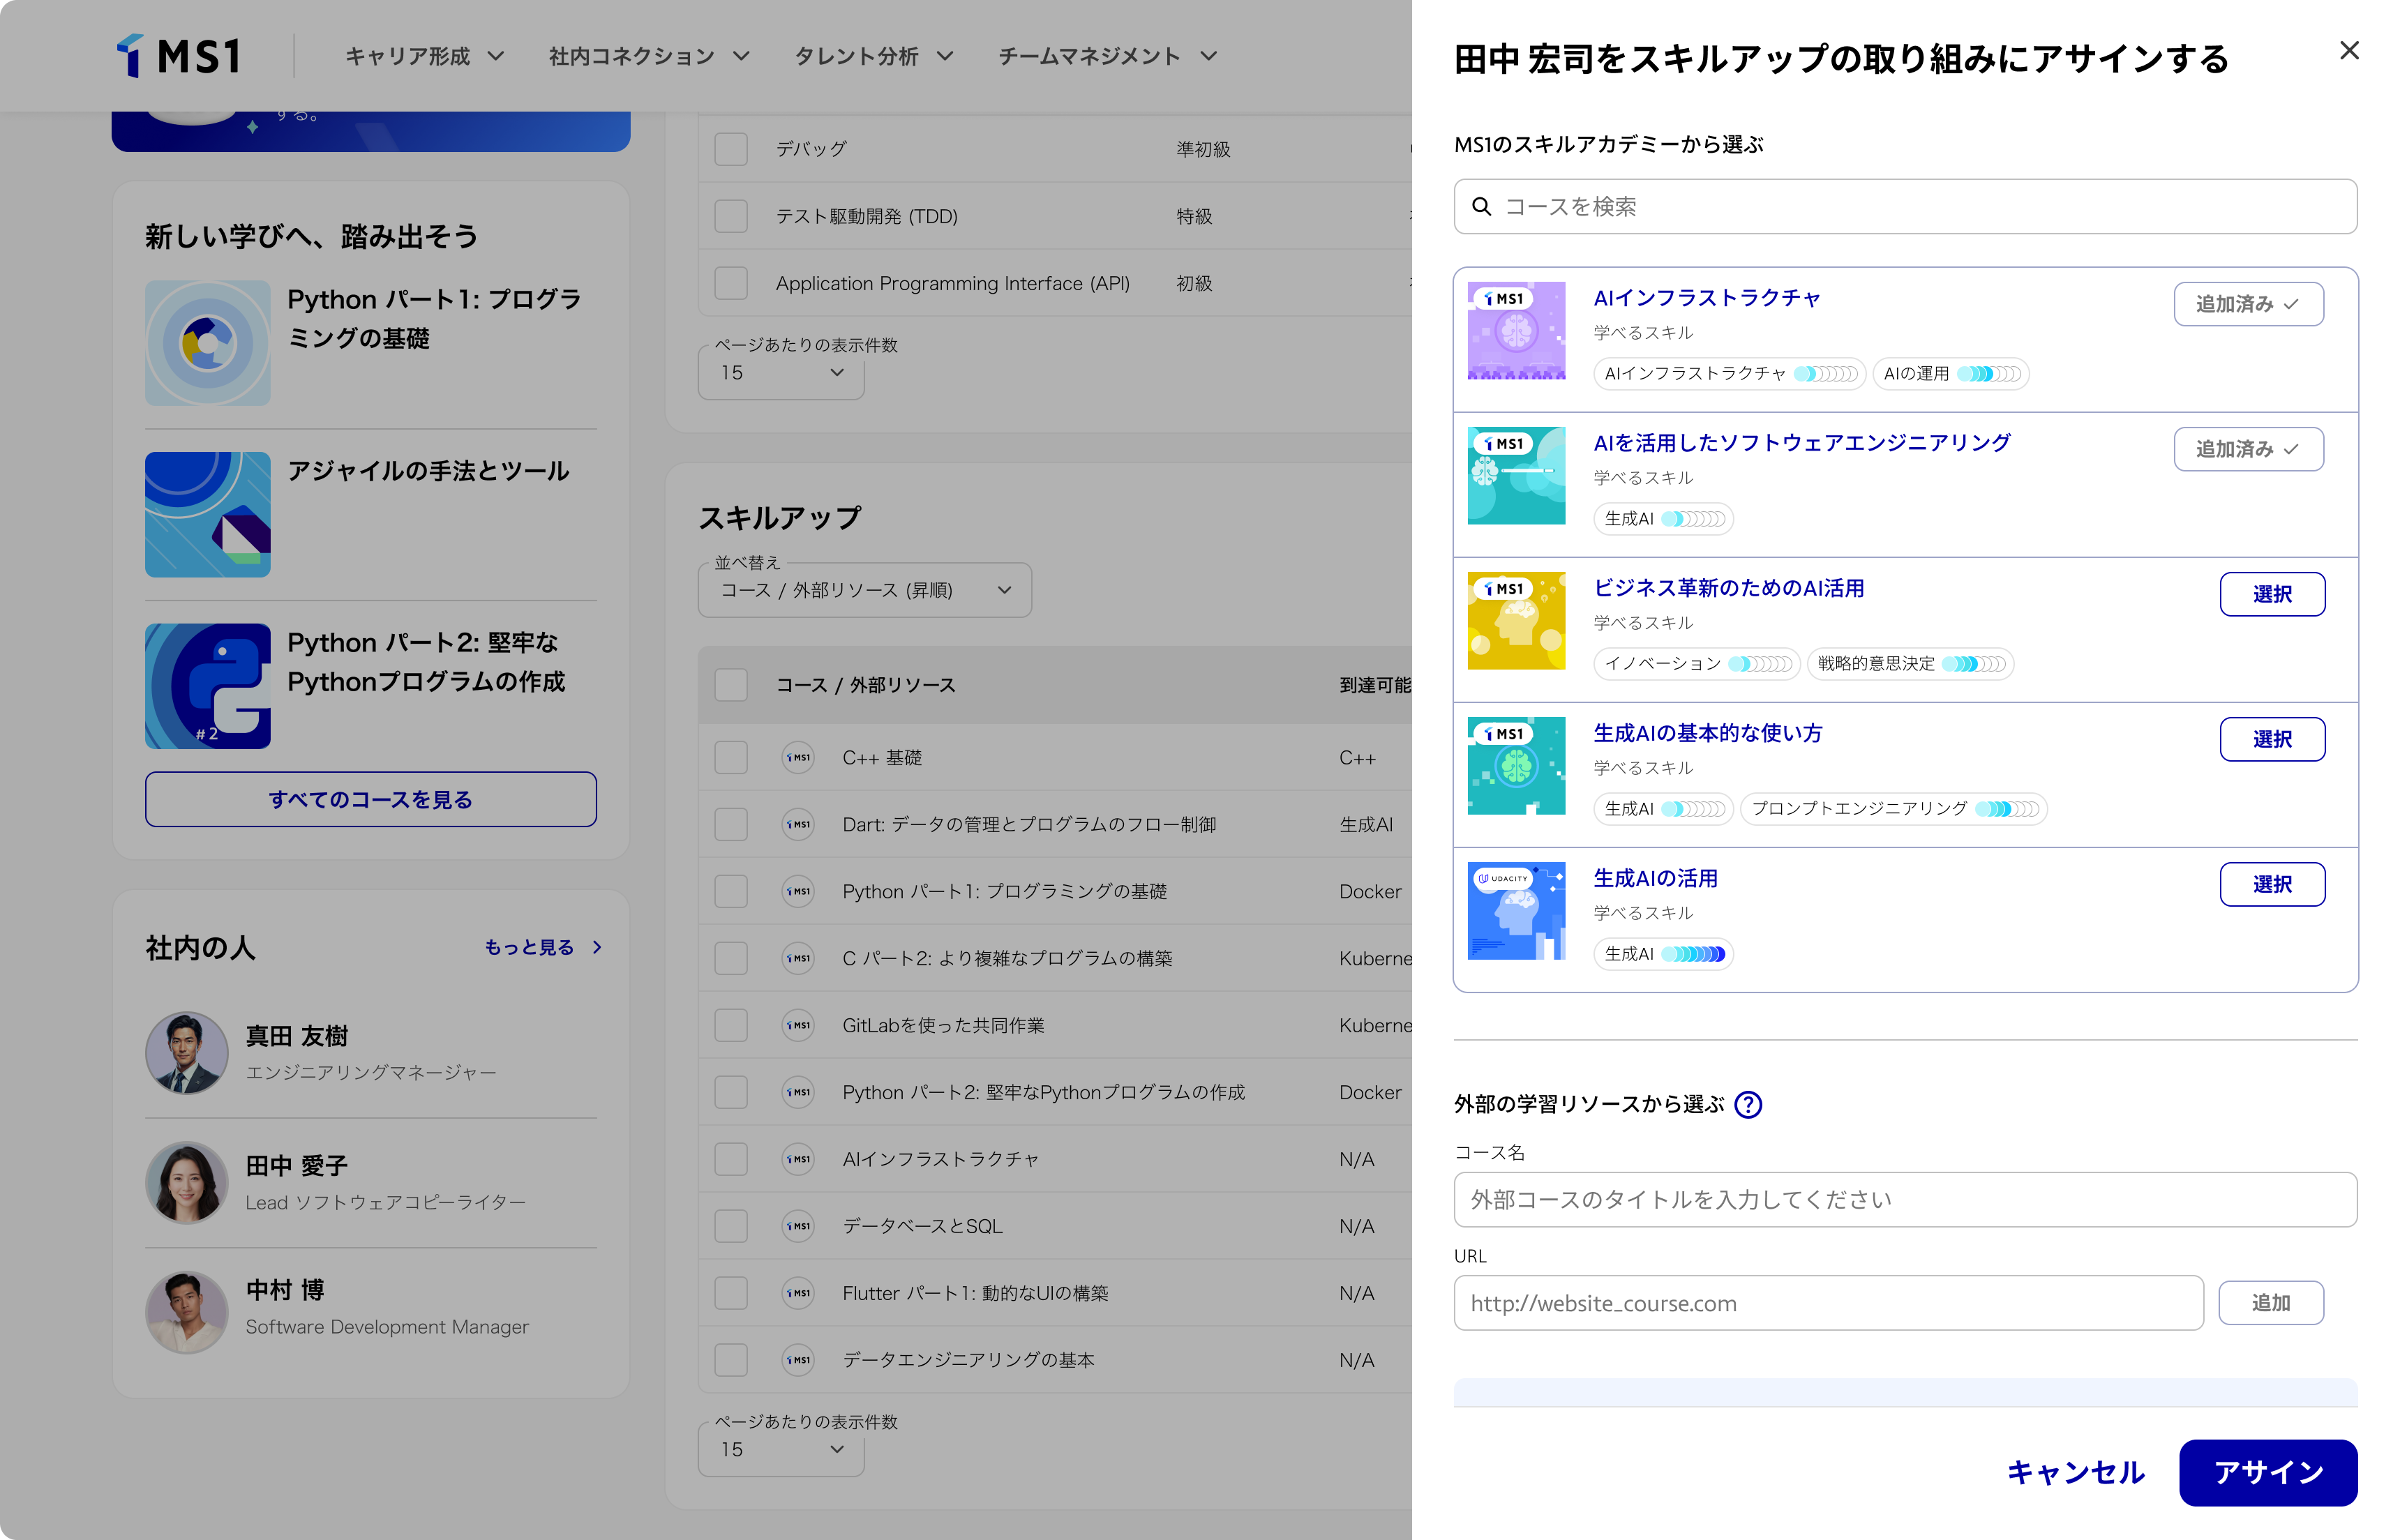Click 真田 友樹 profile photo
Screen dimensions: 2400x1540
pos(187,1053)
